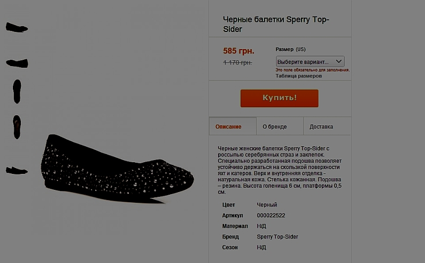Select the second side-view shoe thumbnail
This screenshot has width=425, height=263.
pos(17,63)
